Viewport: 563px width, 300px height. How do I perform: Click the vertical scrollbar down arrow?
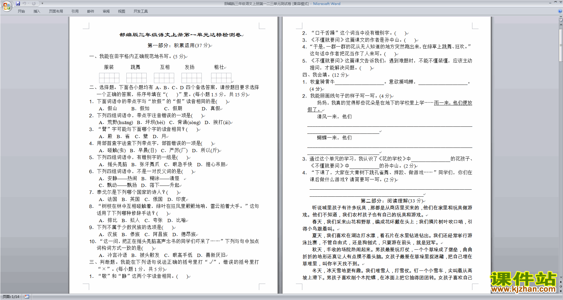pos(561,277)
